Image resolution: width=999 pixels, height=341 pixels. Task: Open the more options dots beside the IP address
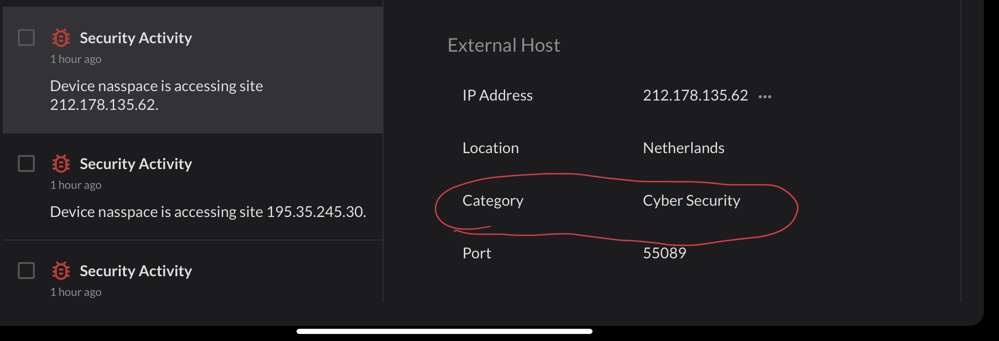(765, 97)
